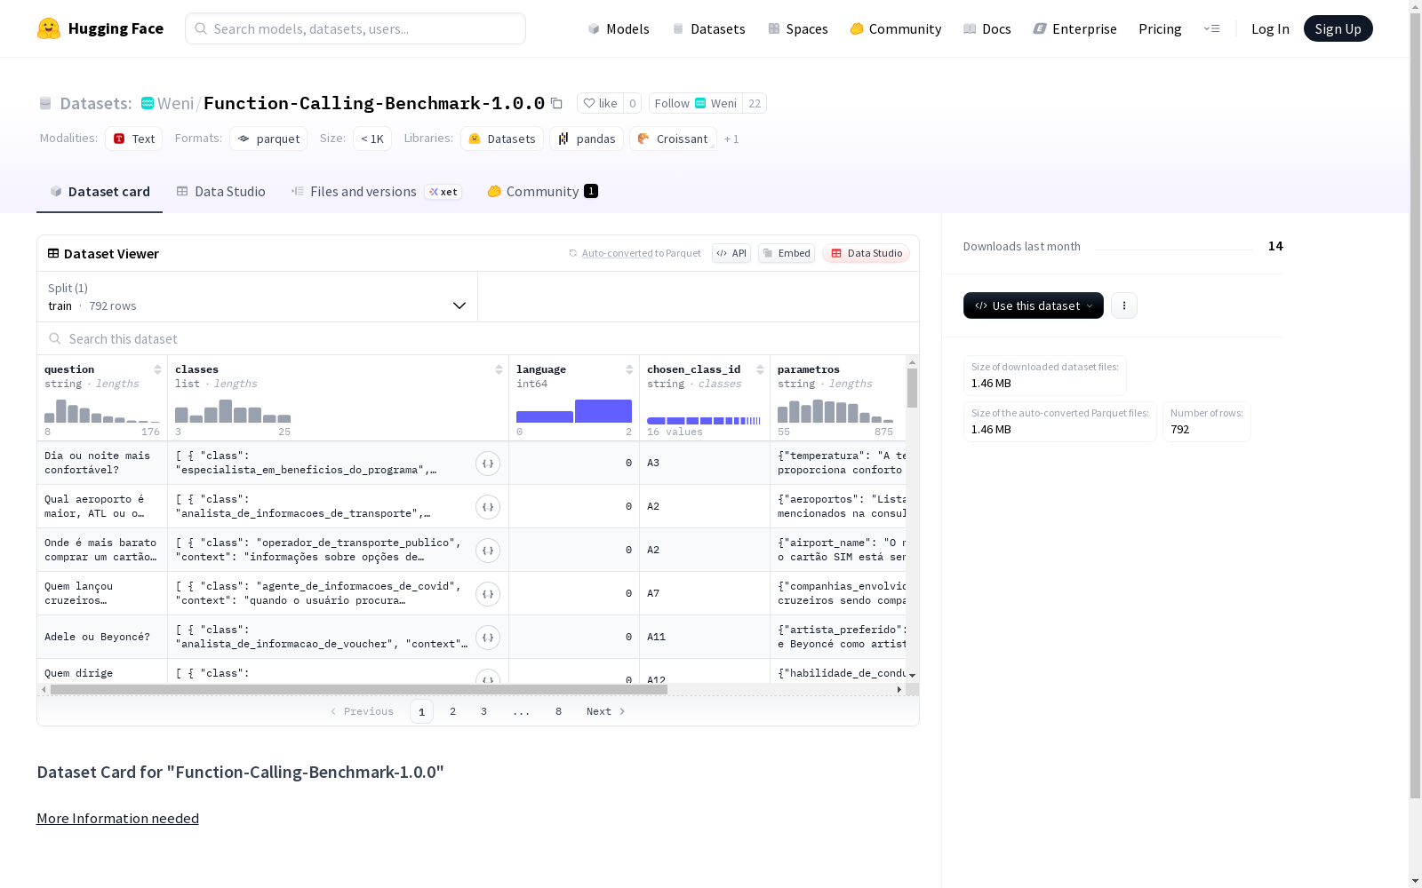1422x888 pixels.
Task: Click the like count 0
Action: (633, 103)
